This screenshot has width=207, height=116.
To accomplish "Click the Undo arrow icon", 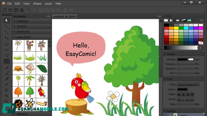I will tap(29, 10).
